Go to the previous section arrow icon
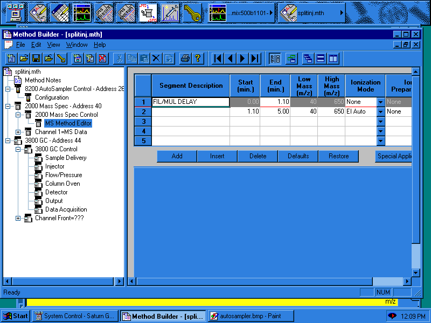The width and height of the screenshot is (431, 323). point(230,59)
